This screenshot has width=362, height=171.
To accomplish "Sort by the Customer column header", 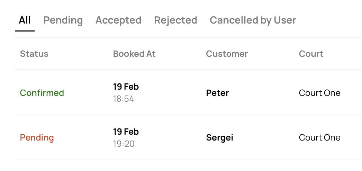I will 227,54.
